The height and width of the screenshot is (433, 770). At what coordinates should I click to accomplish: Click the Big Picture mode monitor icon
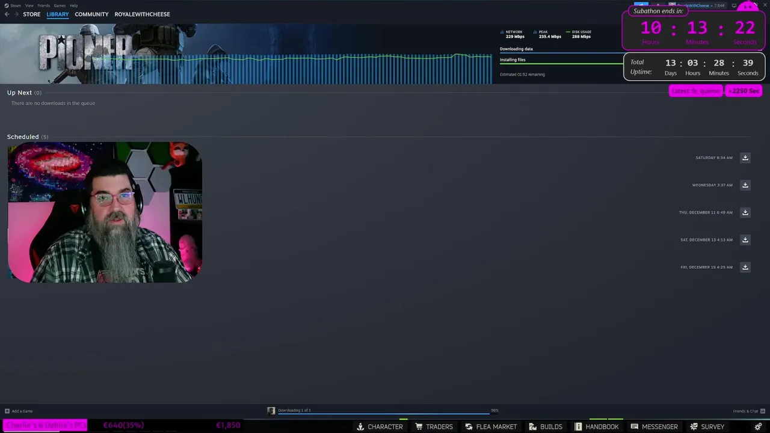[734, 5]
